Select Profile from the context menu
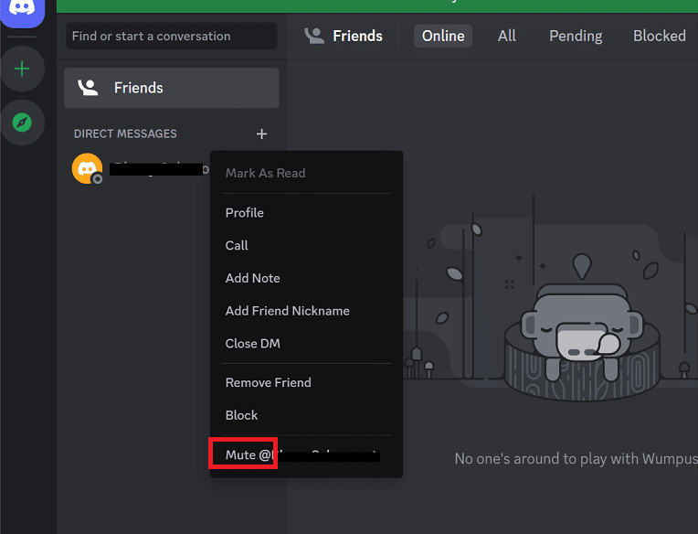The height and width of the screenshot is (534, 698). point(245,212)
